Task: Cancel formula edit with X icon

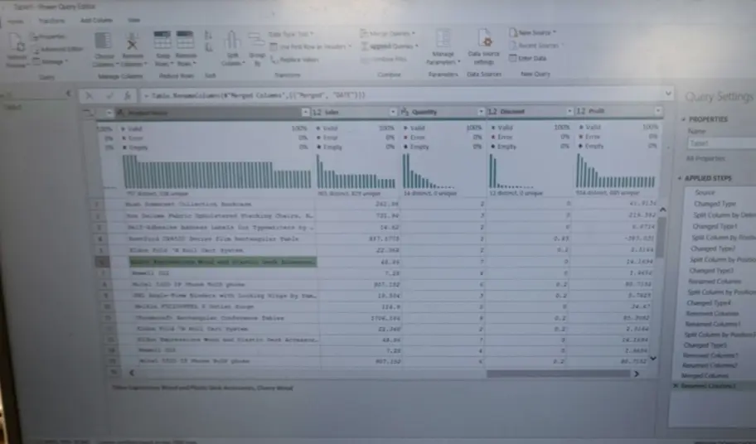Action: pos(90,96)
